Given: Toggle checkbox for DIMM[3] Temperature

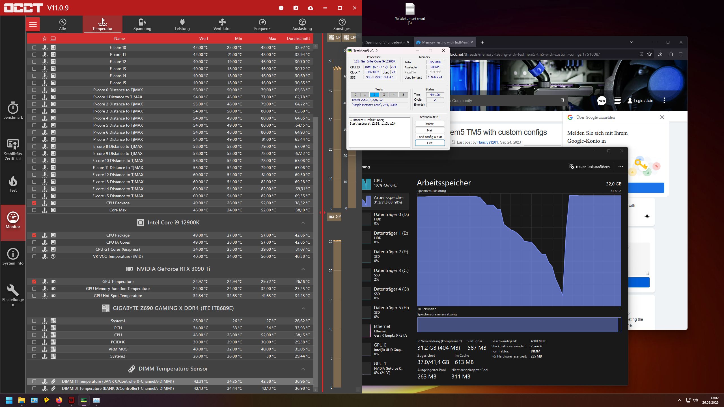Looking at the screenshot, I should [x=34, y=388].
